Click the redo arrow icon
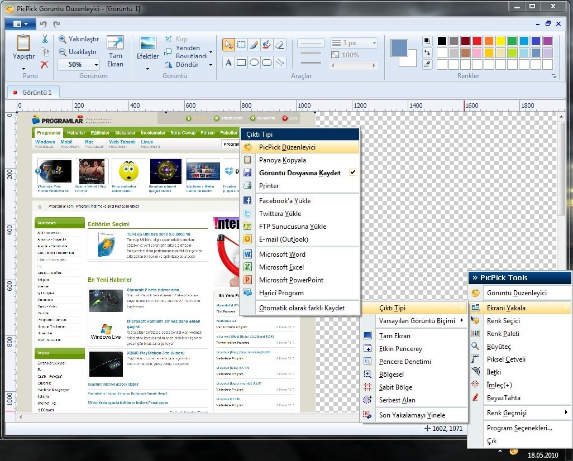This screenshot has width=573, height=461. pos(56,24)
